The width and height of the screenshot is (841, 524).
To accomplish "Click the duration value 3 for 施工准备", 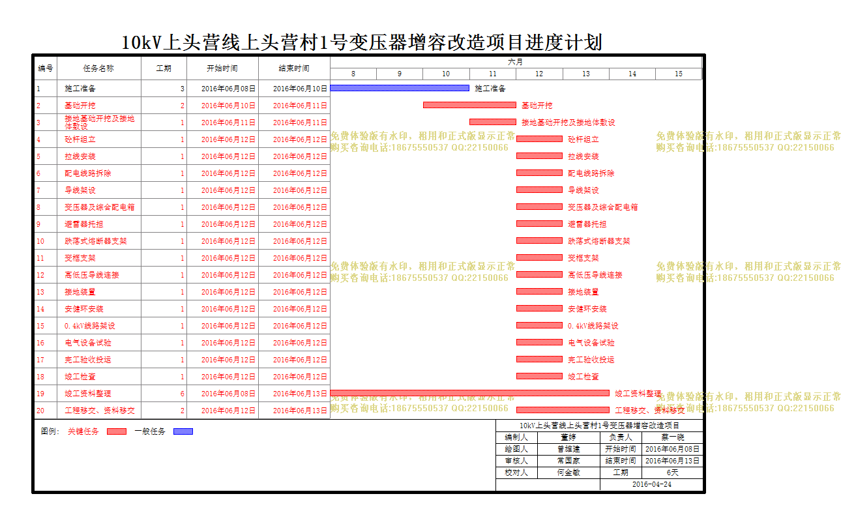I will (183, 89).
